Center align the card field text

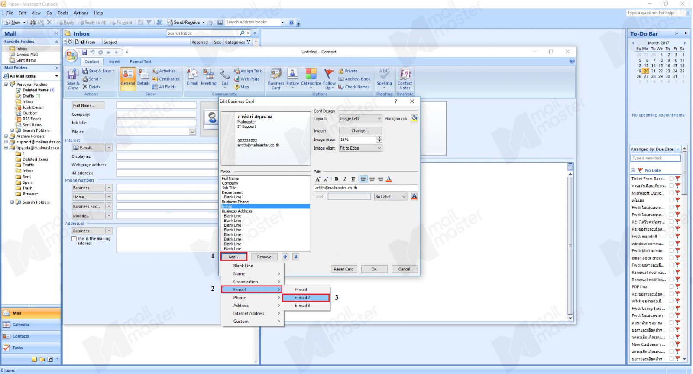(x=372, y=179)
